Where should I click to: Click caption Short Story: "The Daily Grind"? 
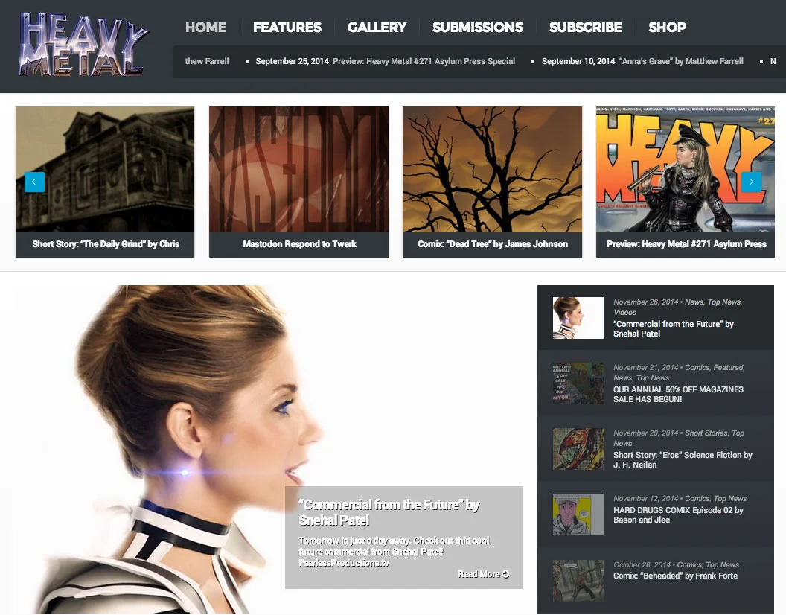tap(106, 244)
